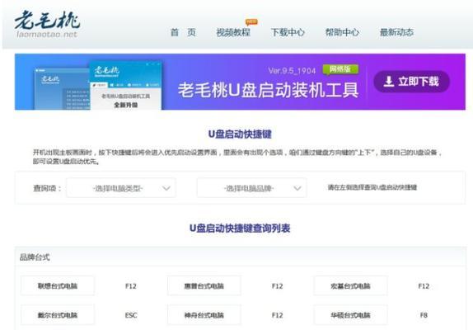Go to 首页 in the navigation bar
The image size is (473, 330).
click(x=183, y=32)
